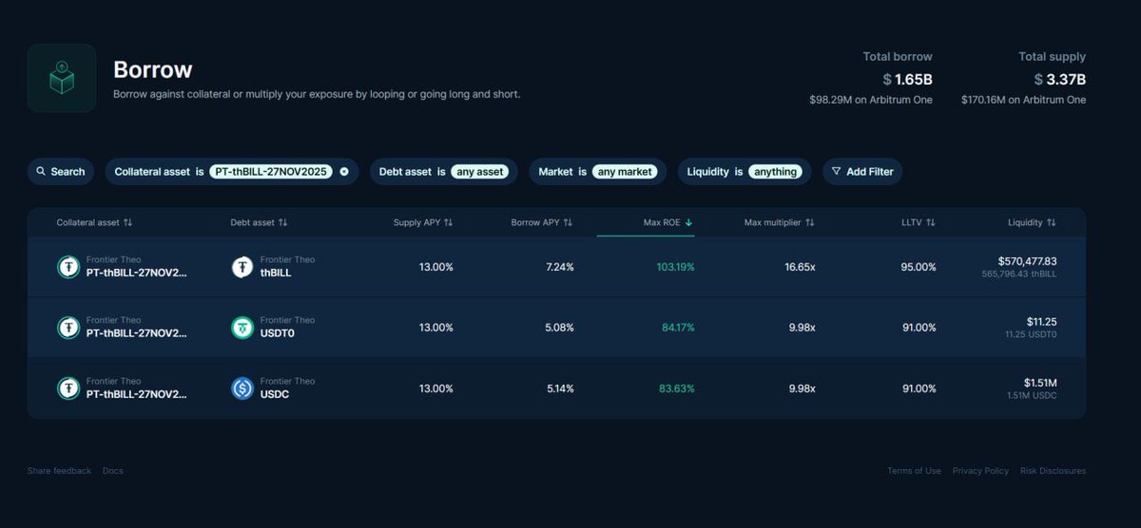Toggle Max ROE descending arrow icon
Image resolution: width=1141 pixels, height=528 pixels.
click(x=688, y=222)
